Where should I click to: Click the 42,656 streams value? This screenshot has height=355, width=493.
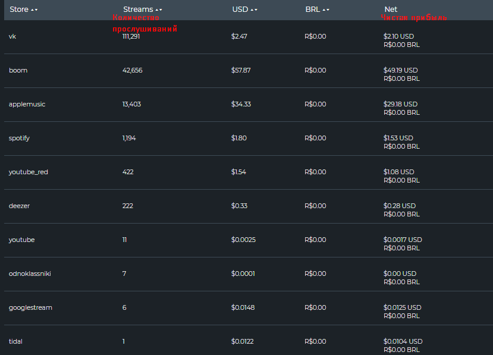point(133,70)
